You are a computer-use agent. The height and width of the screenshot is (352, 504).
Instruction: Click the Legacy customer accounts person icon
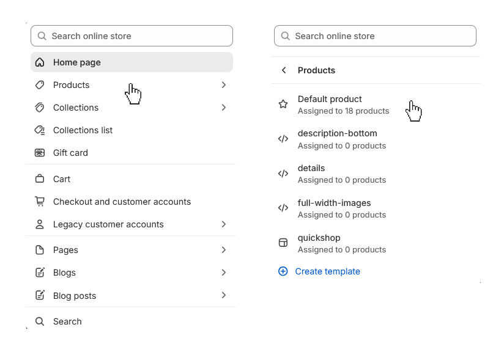pyautogui.click(x=40, y=224)
